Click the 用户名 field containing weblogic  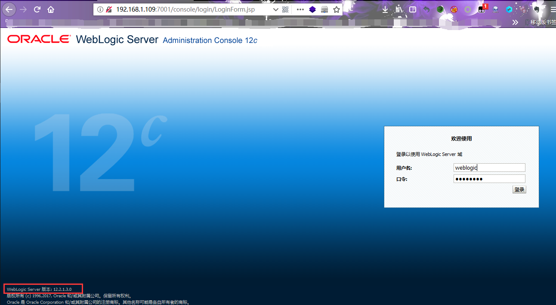click(489, 168)
